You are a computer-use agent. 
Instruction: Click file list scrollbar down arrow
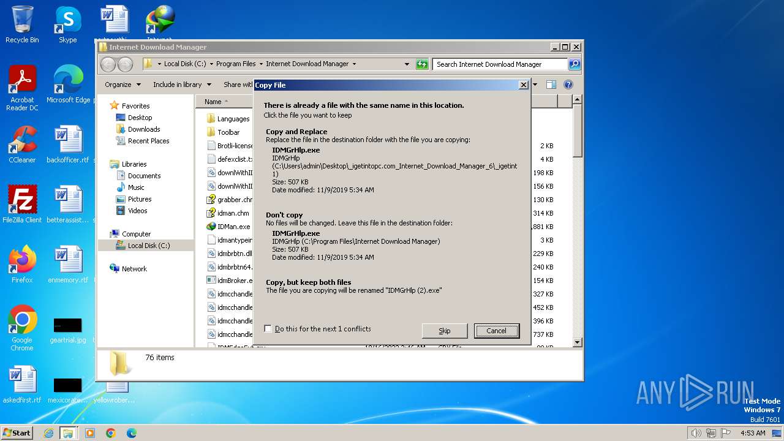577,342
